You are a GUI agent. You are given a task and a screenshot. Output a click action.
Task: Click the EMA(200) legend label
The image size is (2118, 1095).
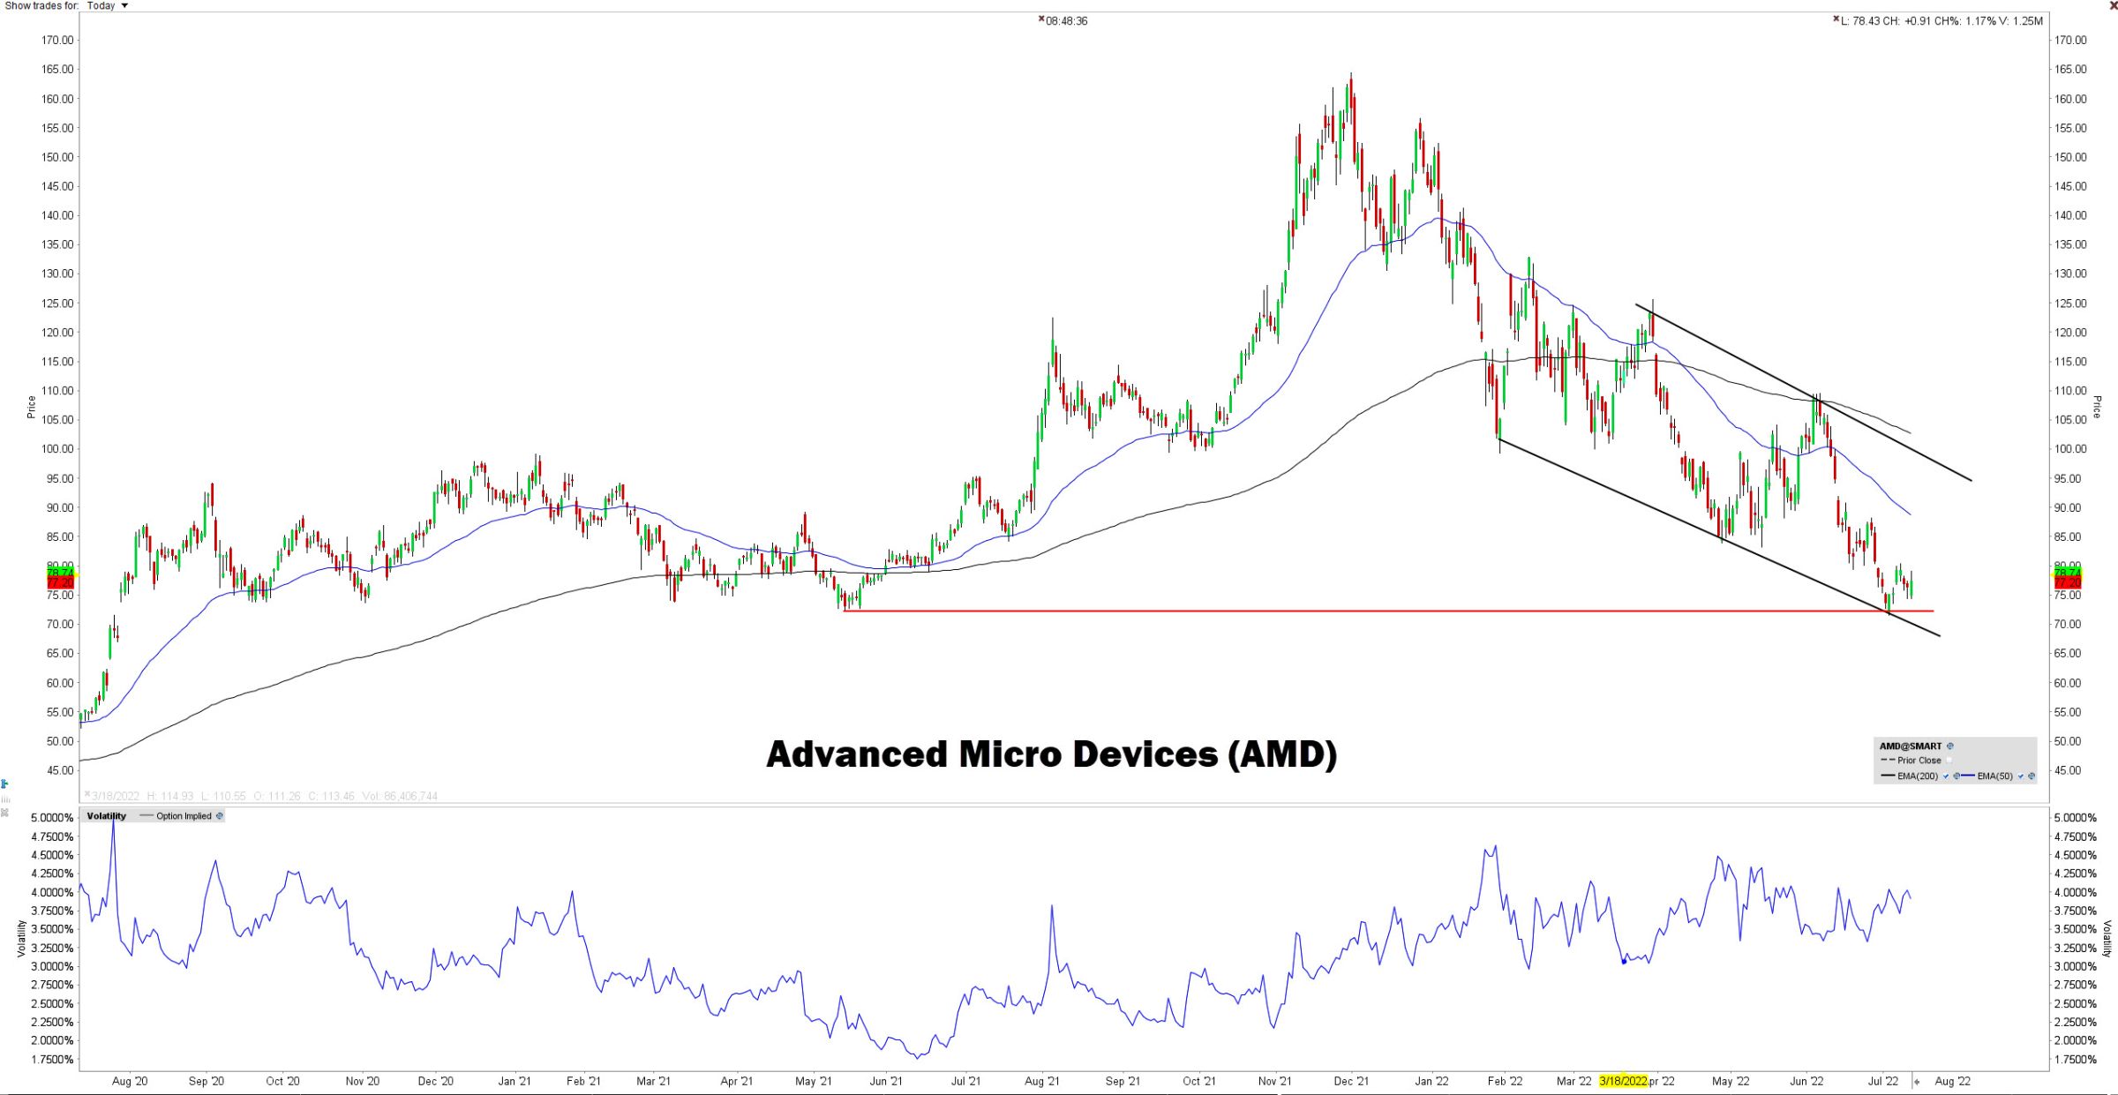pyautogui.click(x=1918, y=776)
